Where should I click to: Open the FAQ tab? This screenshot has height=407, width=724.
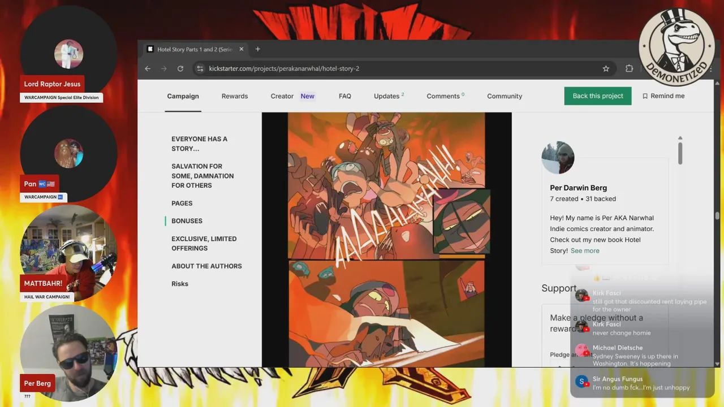coord(345,96)
